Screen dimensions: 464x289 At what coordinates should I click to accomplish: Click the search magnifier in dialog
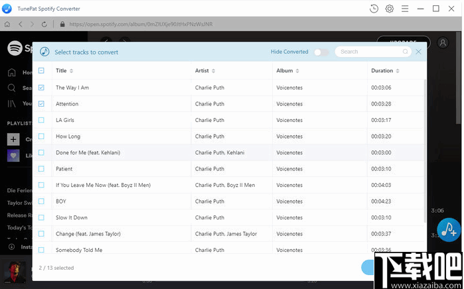[x=405, y=52]
